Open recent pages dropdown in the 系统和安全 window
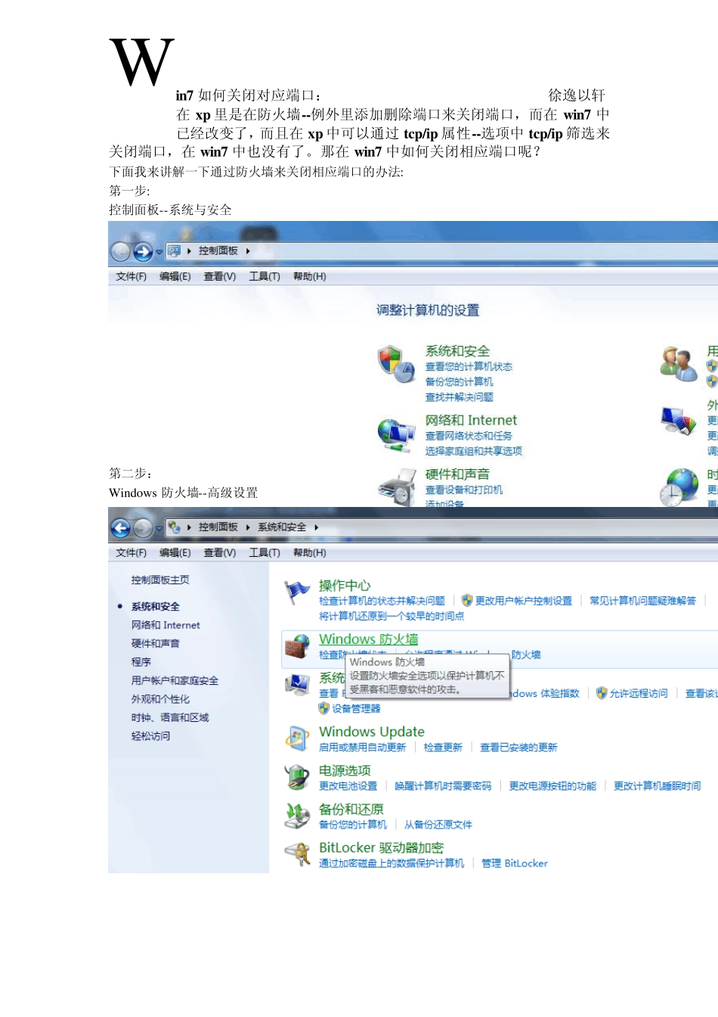 click(159, 528)
